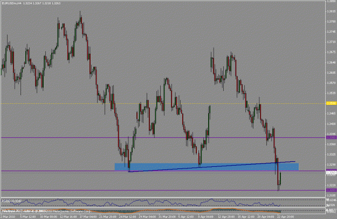337x219 pixels.
Task: Click the '12 Apr 20:00' date label
Action: [x=227, y=217]
